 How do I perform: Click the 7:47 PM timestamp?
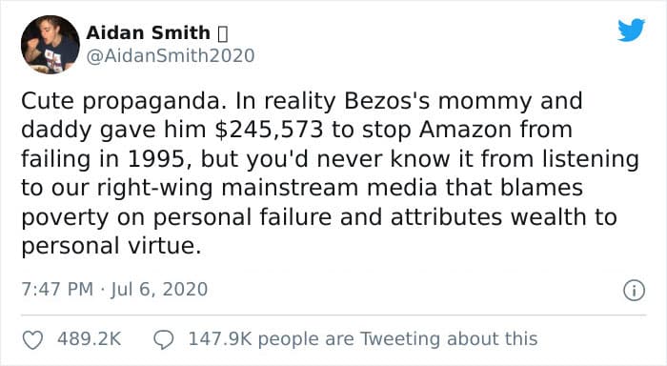point(57,290)
